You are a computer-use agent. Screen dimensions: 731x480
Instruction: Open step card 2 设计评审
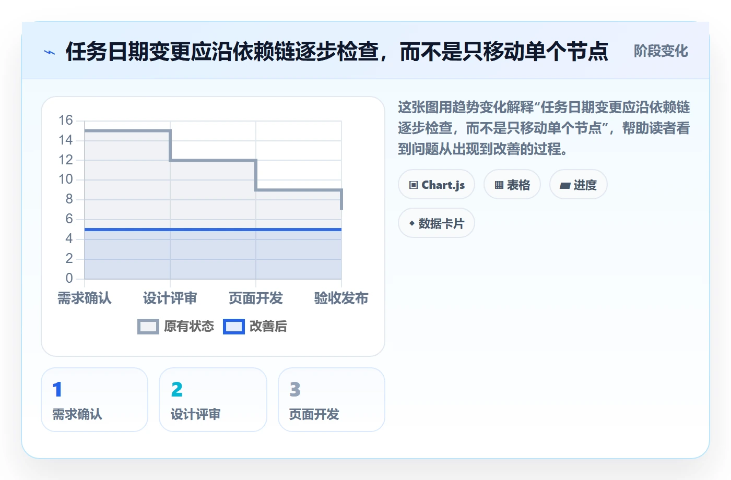pyautogui.click(x=213, y=400)
